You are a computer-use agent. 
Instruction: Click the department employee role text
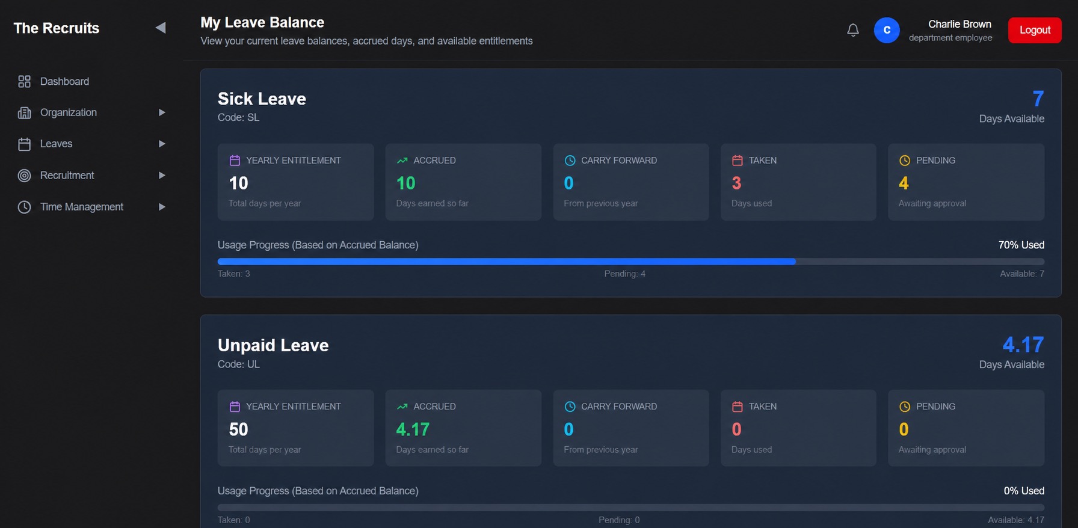point(950,37)
